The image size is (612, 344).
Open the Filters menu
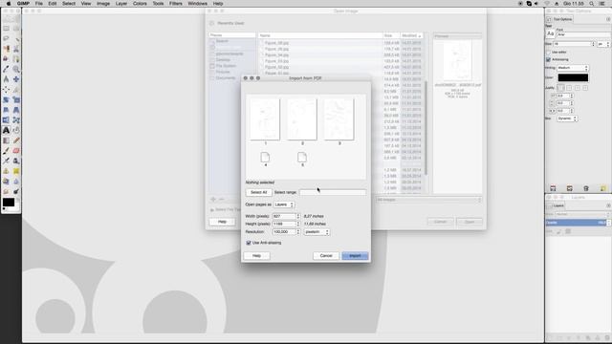click(x=176, y=4)
